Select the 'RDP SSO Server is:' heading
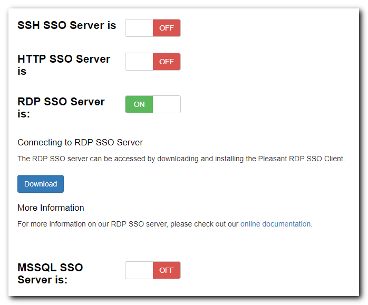Viewport: 368px width, 305px height. 61,107
